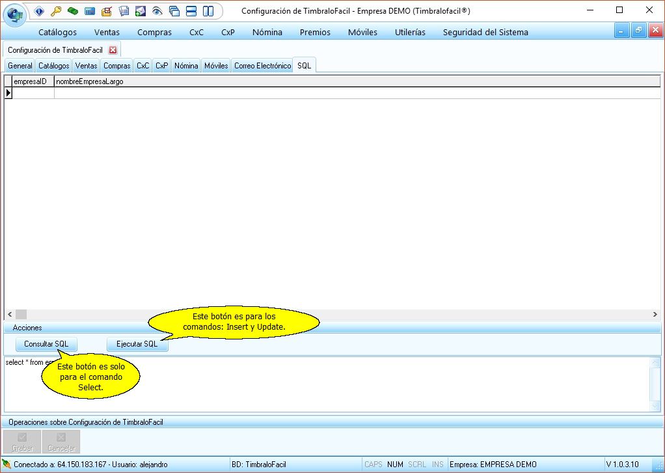Minimize the inner child window

coord(621,31)
